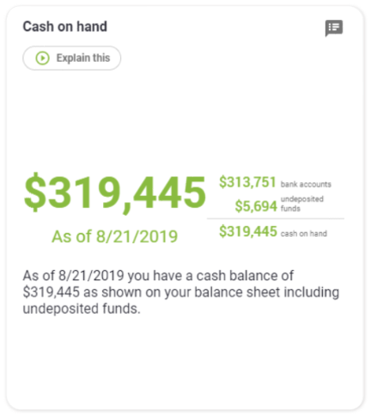Click the large $319,445 total figure

[115, 193]
